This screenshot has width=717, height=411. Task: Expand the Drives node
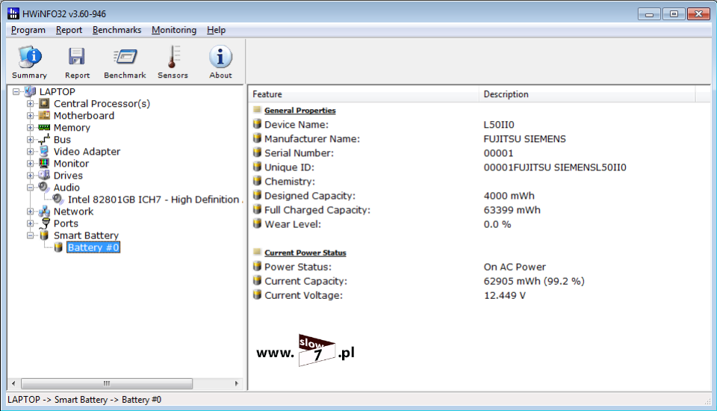30,176
